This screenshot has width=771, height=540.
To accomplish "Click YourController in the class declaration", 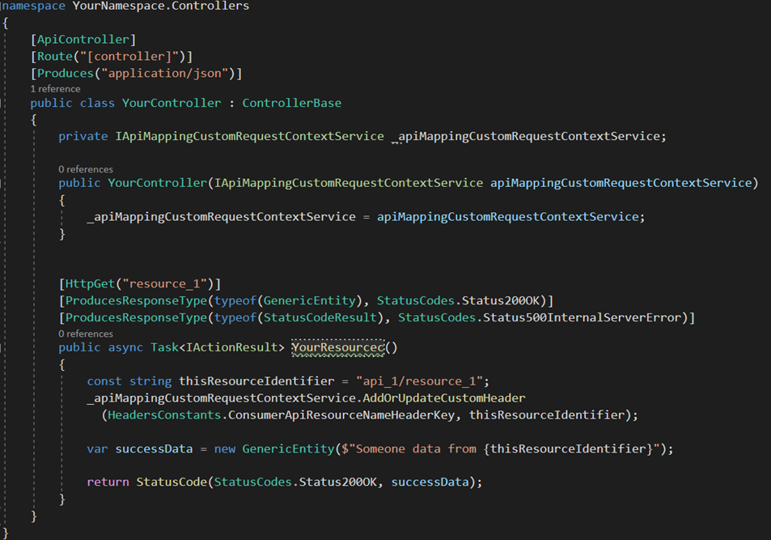I will click(172, 103).
